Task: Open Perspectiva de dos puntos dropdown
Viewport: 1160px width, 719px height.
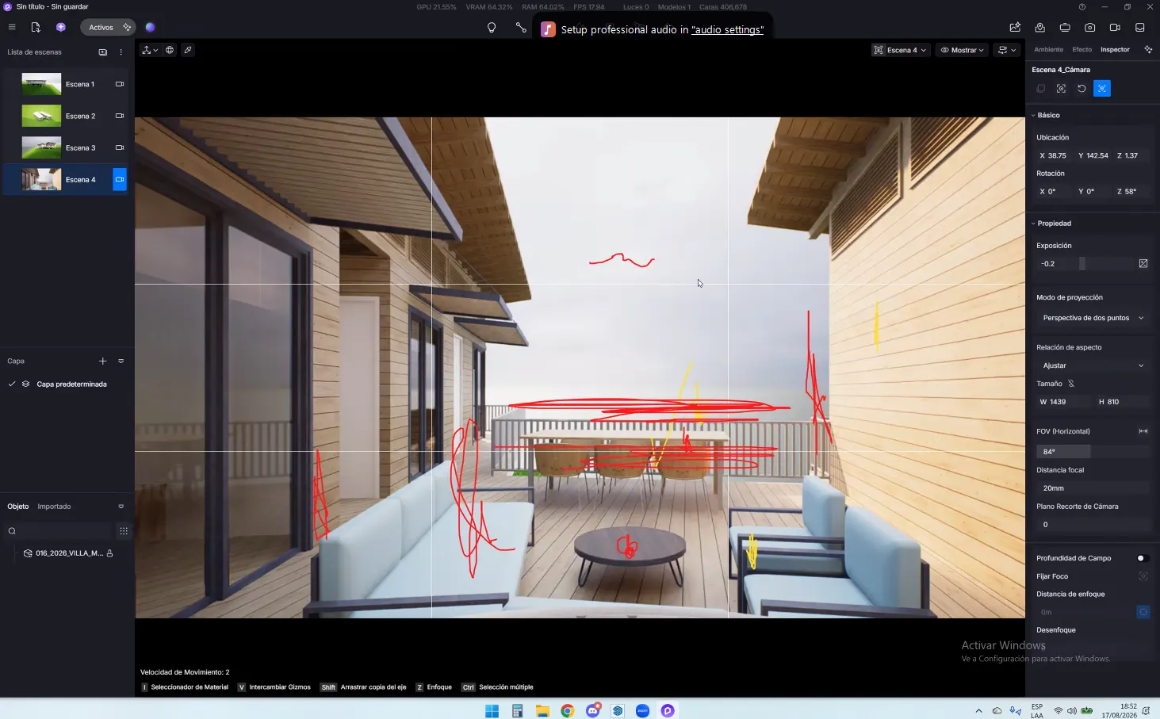Action: click(x=1093, y=318)
